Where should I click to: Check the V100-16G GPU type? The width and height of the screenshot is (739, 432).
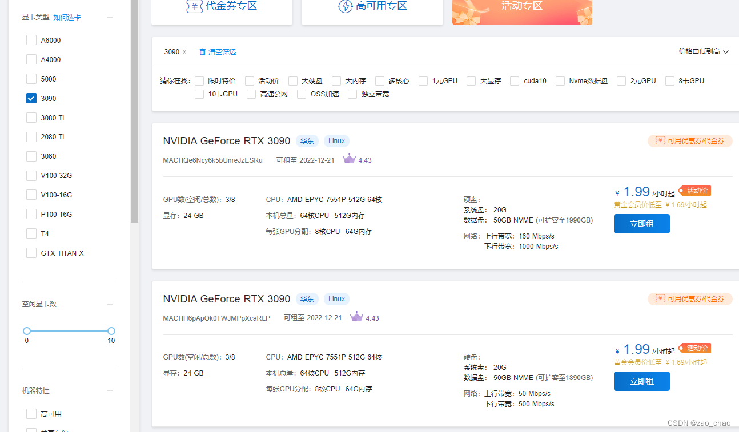(x=31, y=195)
